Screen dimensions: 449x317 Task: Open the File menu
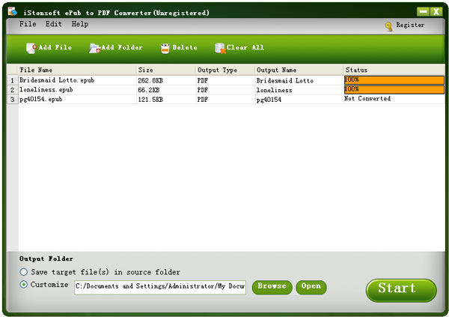(x=28, y=25)
